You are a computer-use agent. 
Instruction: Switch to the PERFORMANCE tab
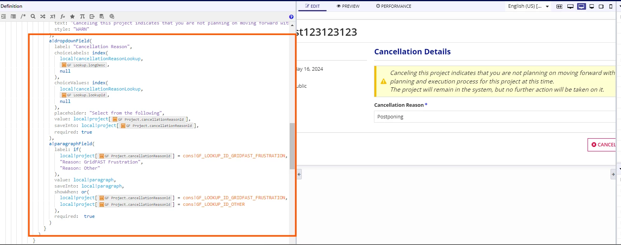[x=393, y=6]
